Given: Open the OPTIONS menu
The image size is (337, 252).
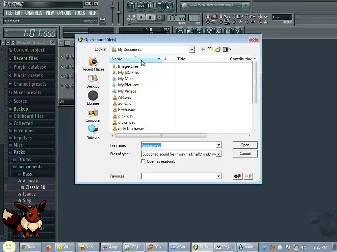Looking at the screenshot, I should pos(64,13).
